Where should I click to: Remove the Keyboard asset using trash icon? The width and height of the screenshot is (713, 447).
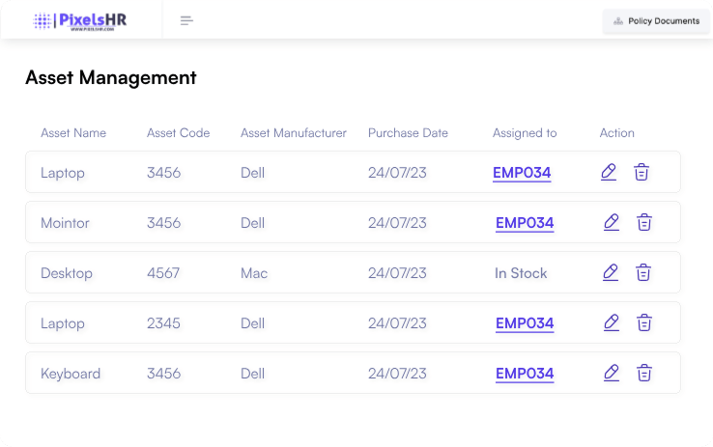pos(644,373)
